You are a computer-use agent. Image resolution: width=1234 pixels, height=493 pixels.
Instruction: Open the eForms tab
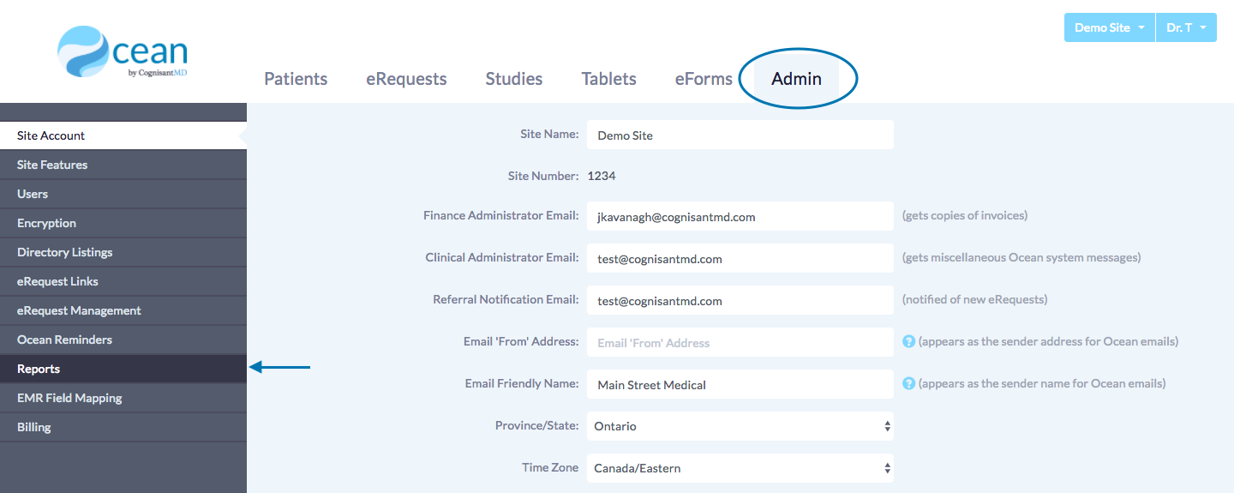pyautogui.click(x=704, y=79)
